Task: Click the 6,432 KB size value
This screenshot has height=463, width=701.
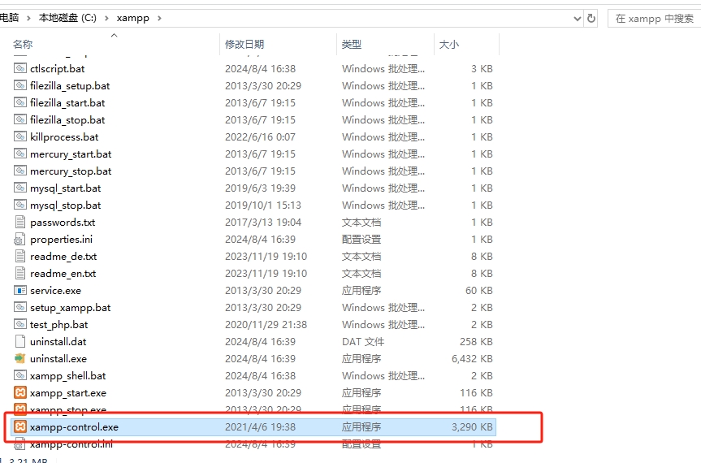Action: (472, 358)
